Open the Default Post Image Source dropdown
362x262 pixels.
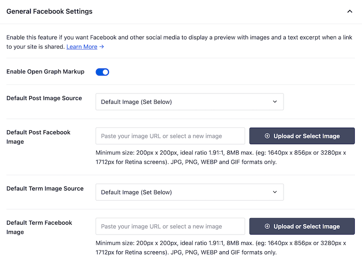pos(189,102)
